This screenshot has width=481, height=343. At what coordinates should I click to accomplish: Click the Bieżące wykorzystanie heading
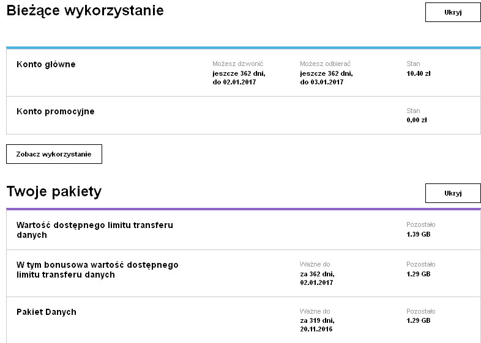coord(85,10)
